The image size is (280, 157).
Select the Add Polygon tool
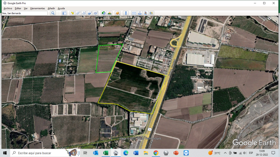78,13
